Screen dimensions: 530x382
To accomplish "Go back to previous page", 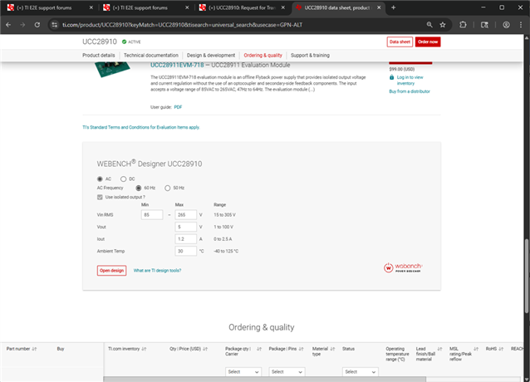I will point(8,25).
